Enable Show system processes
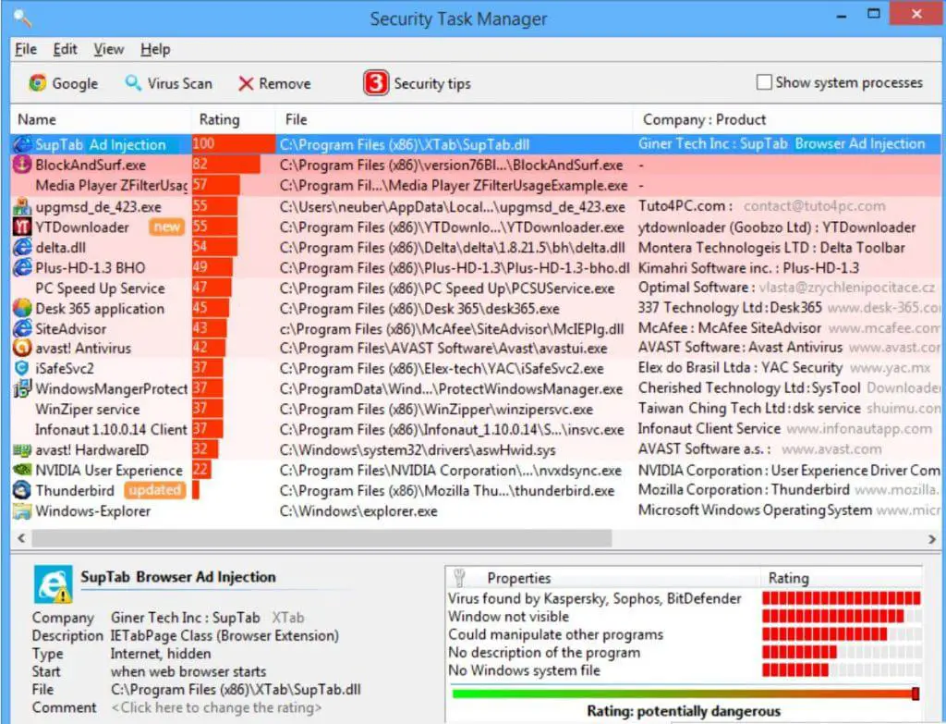 point(764,81)
